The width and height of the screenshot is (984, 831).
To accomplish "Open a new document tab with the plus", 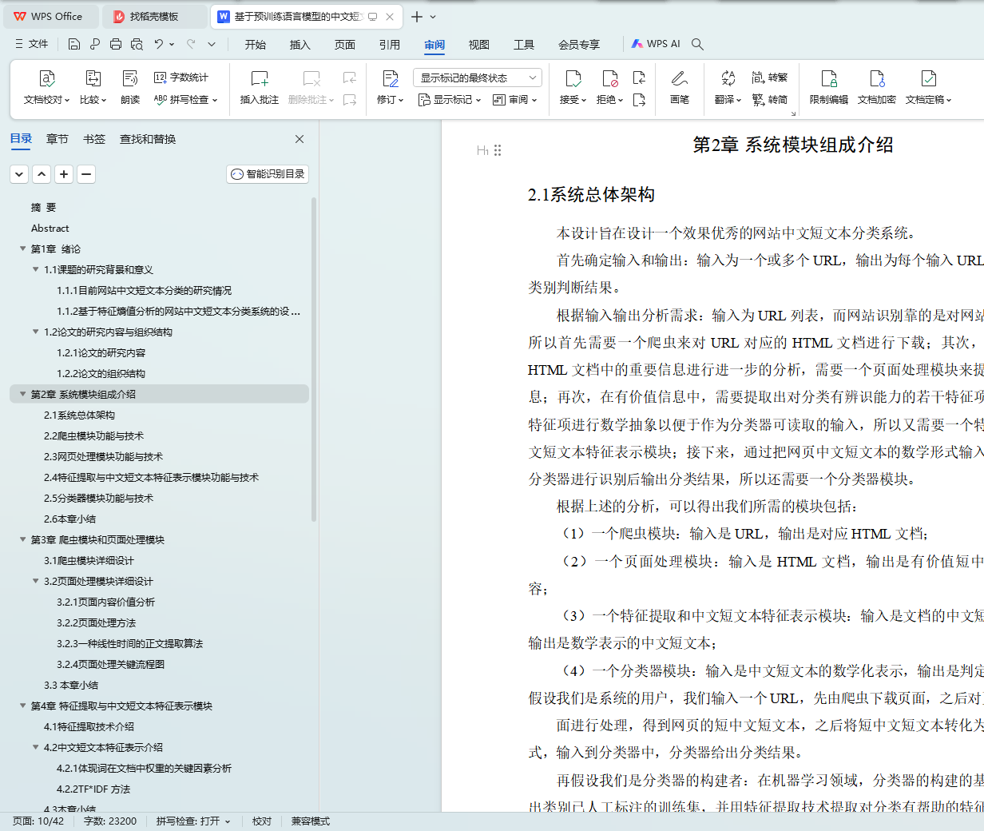I will tap(417, 16).
